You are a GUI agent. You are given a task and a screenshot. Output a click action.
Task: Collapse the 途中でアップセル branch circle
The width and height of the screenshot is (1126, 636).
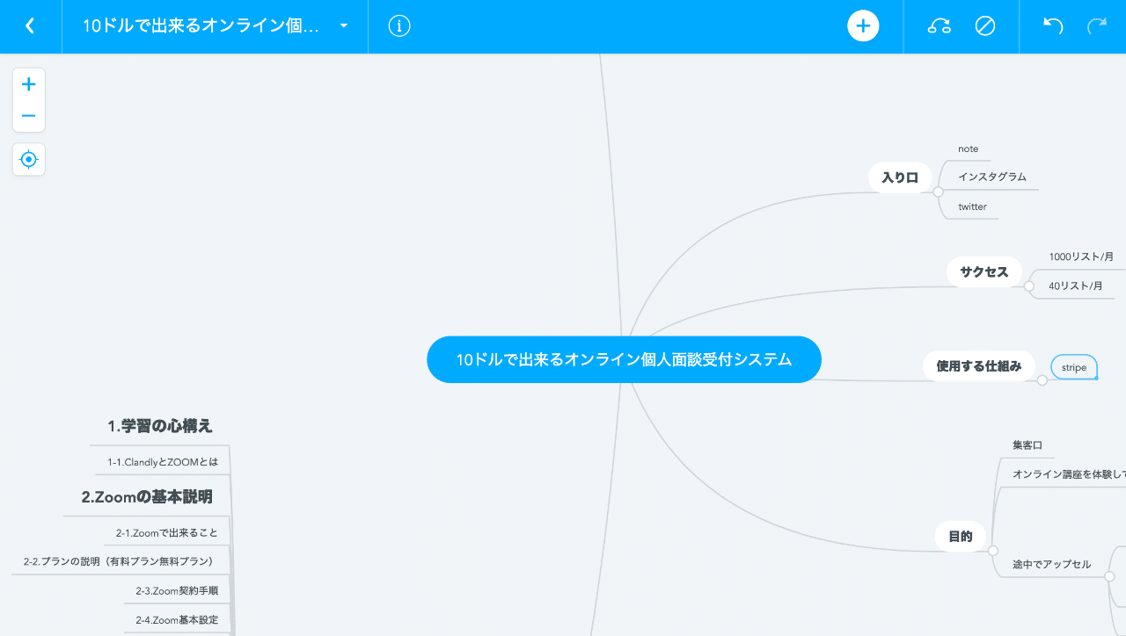tap(1109, 576)
